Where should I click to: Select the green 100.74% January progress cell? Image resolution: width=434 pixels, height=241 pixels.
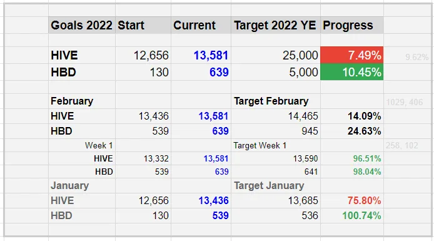(352, 215)
